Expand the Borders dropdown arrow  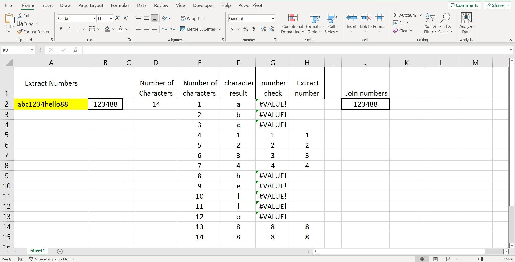(x=98, y=29)
